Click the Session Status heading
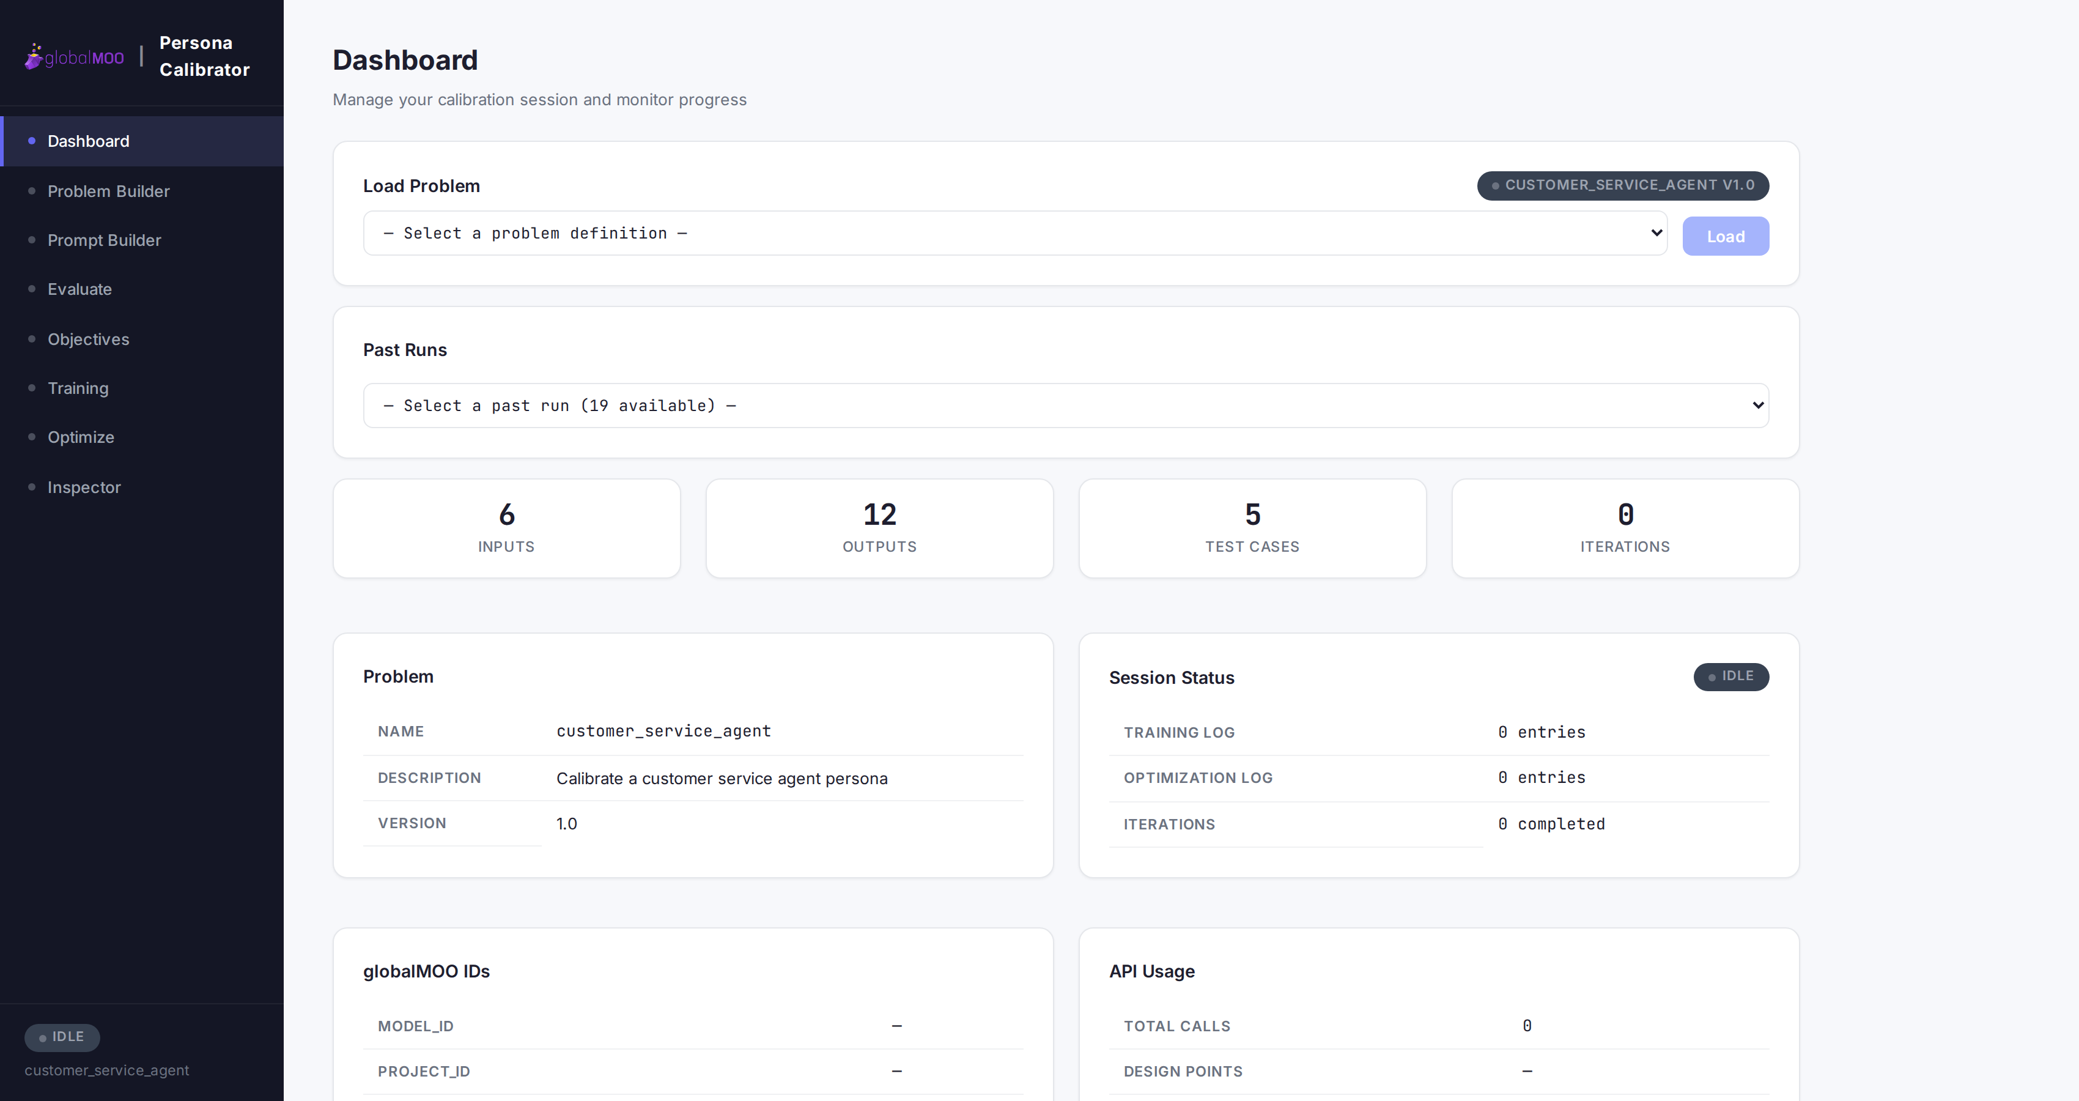The image size is (2079, 1101). coord(1171,678)
